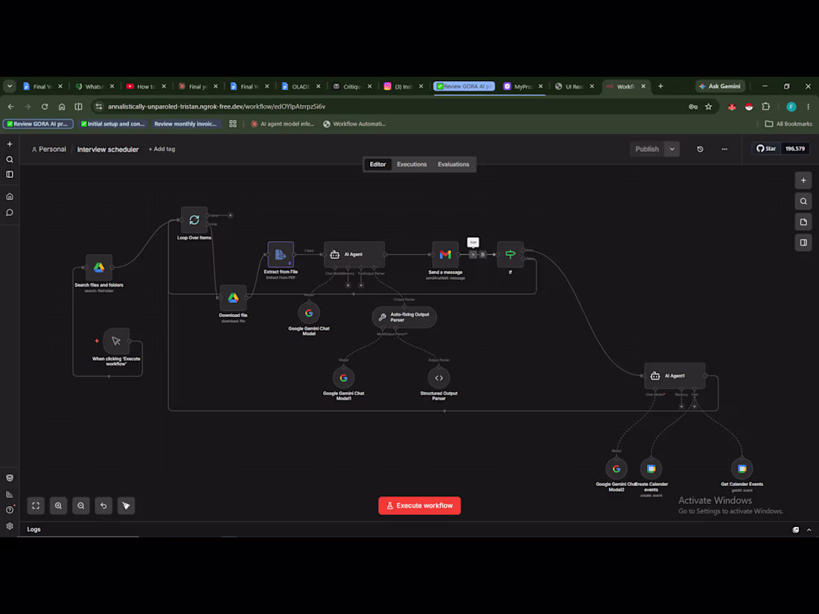Add a new node with the plus button
The image size is (819, 614).
pyautogui.click(x=803, y=181)
